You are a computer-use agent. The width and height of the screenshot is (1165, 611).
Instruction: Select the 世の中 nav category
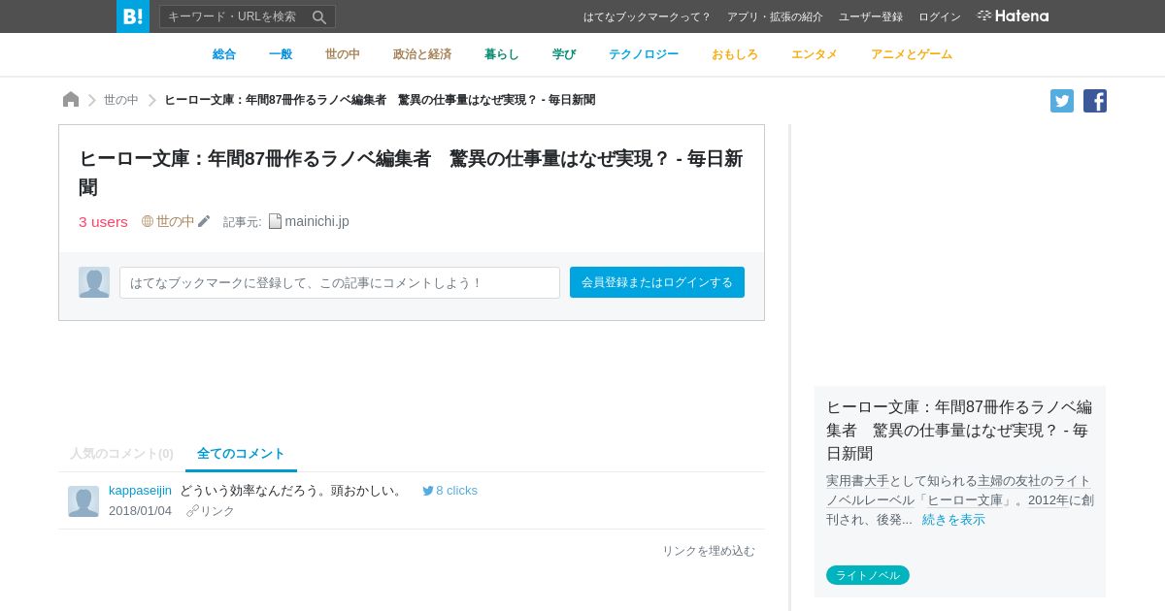coord(343,54)
